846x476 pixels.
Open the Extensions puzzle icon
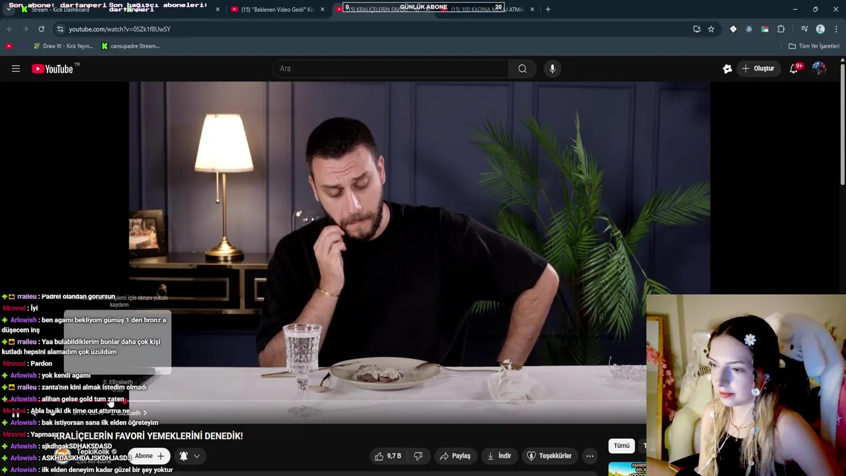click(781, 29)
